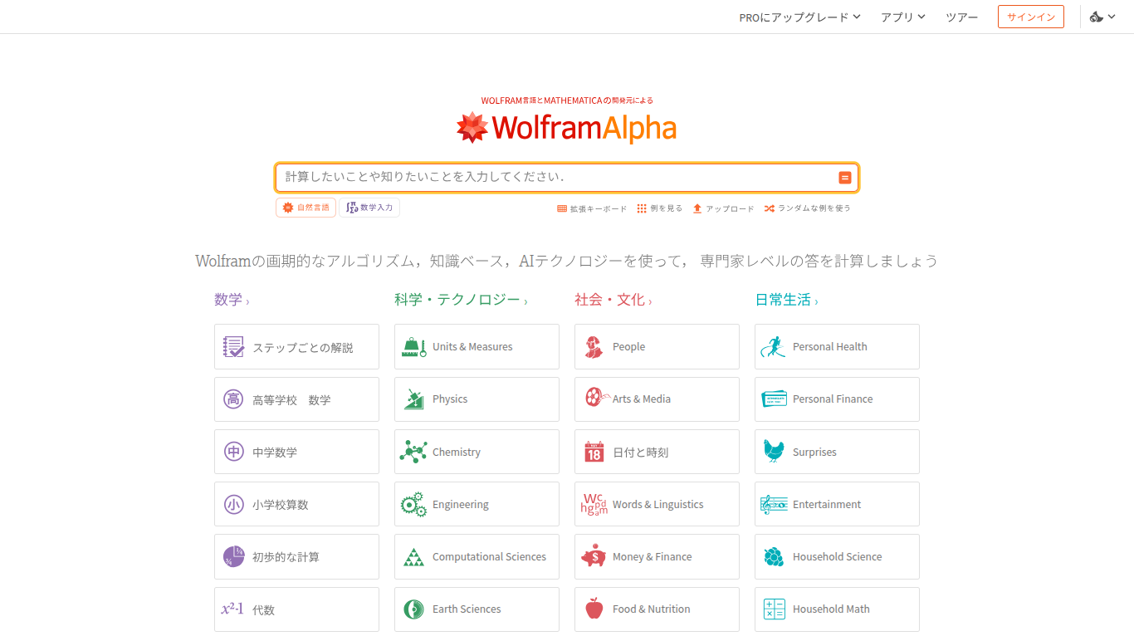This screenshot has height=636, width=1134.
Task: Open the Personal Health label text
Action: point(830,346)
